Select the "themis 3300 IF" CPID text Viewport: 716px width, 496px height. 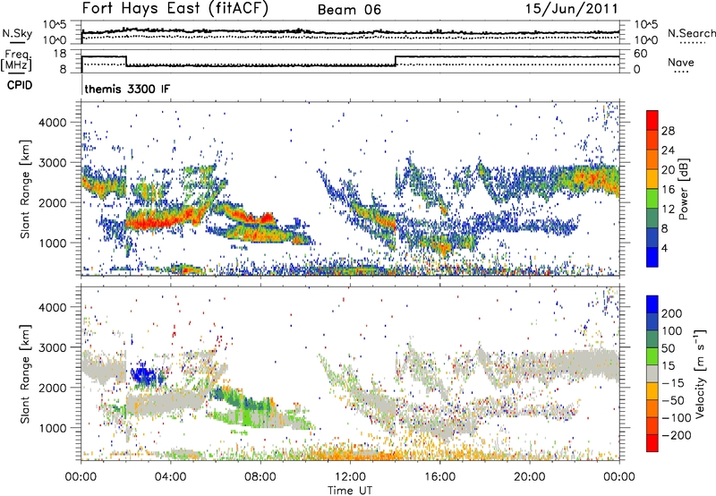(127, 89)
